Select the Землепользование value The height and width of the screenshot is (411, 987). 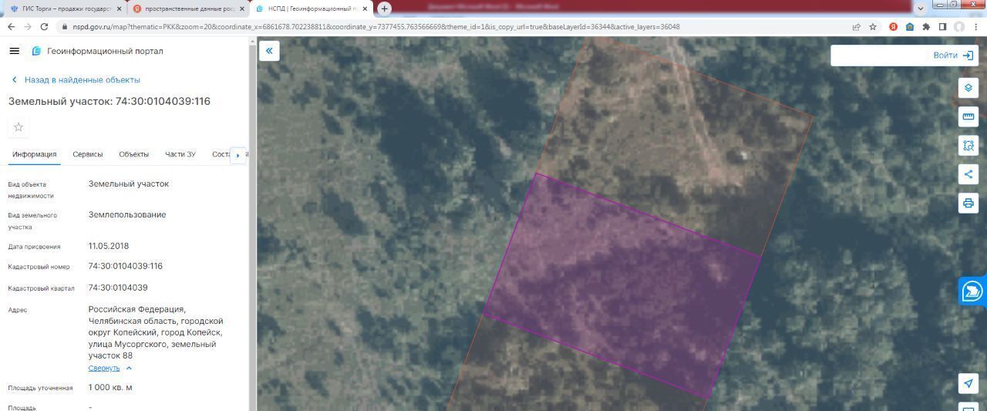click(x=127, y=214)
